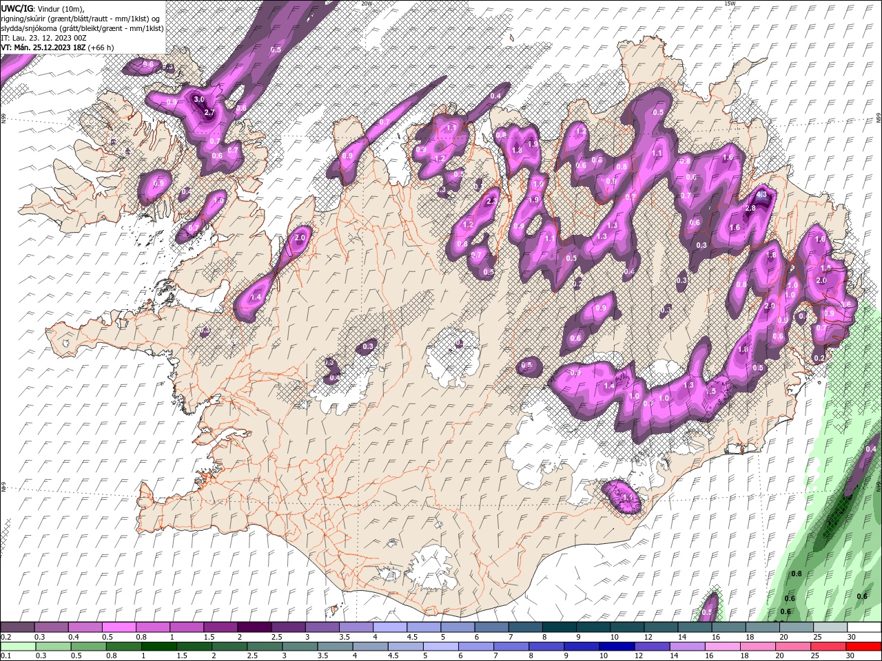This screenshot has height=661, width=882.
Task: Click the 2.3 snowfall value in the north
Action: point(492,201)
